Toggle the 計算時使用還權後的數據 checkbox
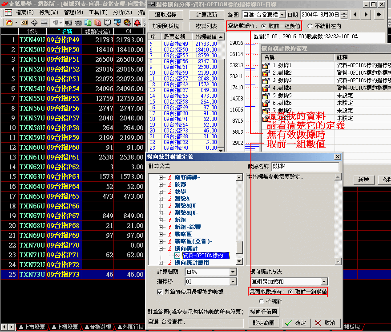This screenshot has height=332, width=391. pos(160,292)
